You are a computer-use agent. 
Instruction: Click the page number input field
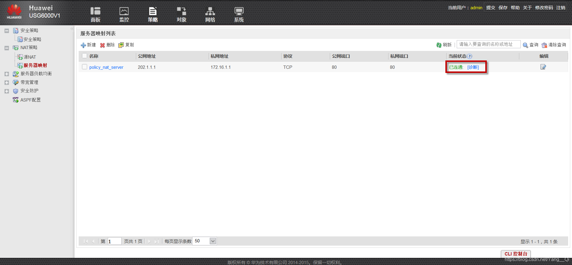point(114,241)
